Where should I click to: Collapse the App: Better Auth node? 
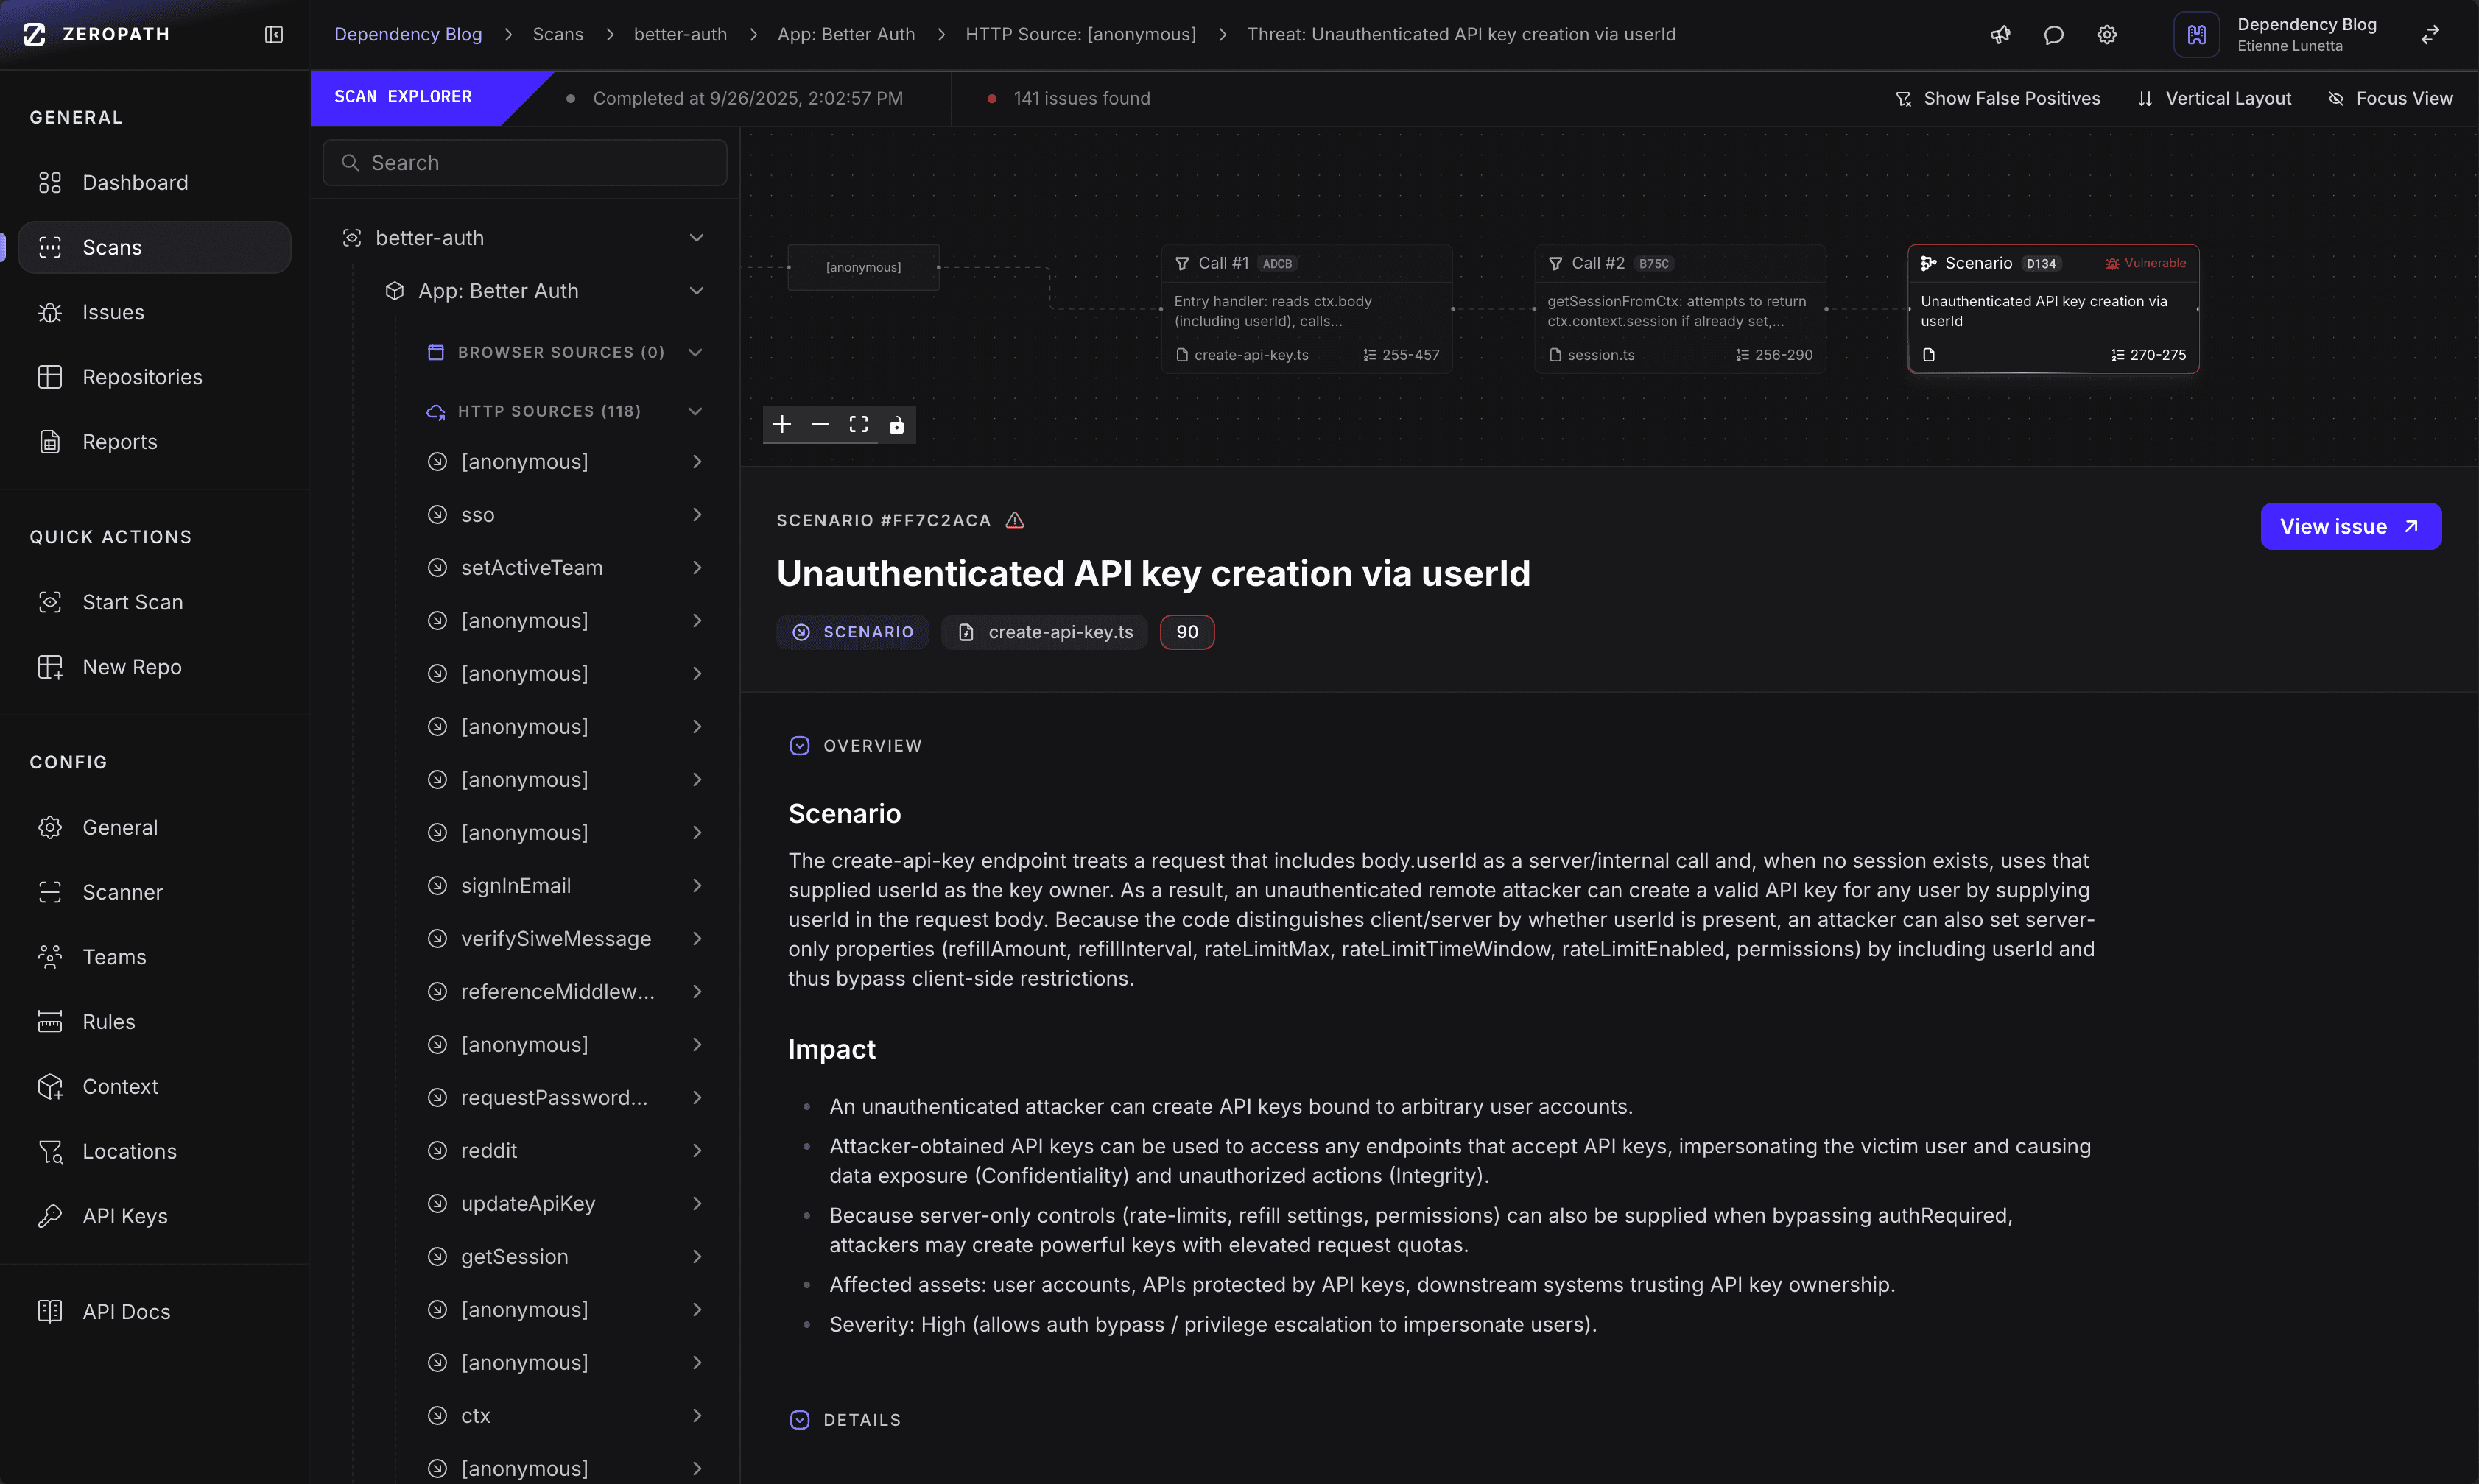click(696, 291)
